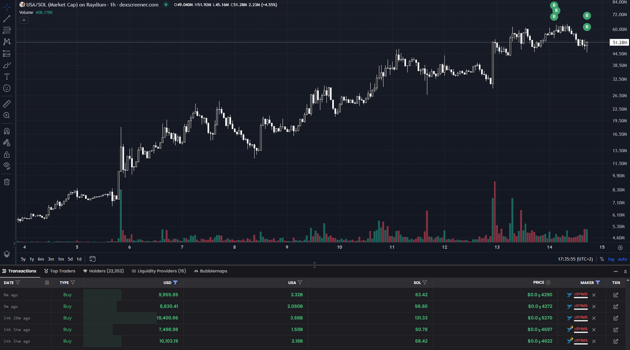
Task: Open the go-to-date calendar icon
Action: point(92,259)
